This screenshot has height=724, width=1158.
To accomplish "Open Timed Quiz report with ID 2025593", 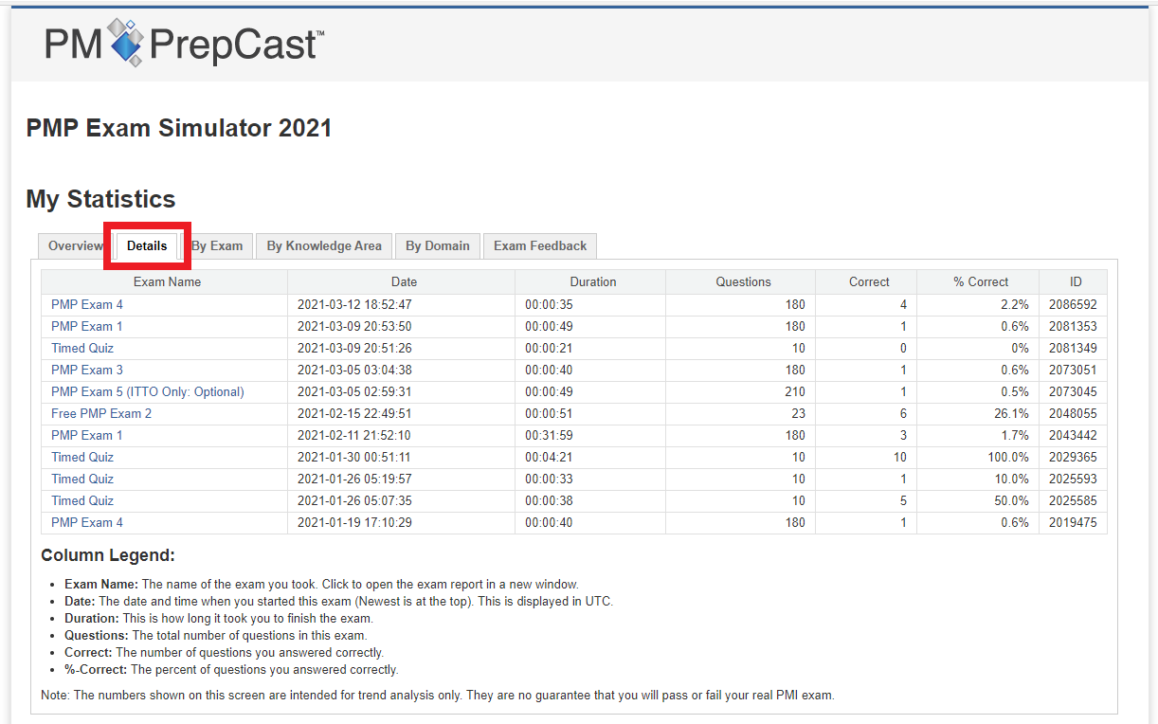I will pyautogui.click(x=82, y=480).
